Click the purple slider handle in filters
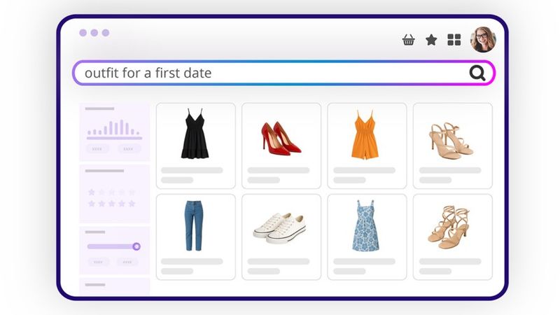 136,246
